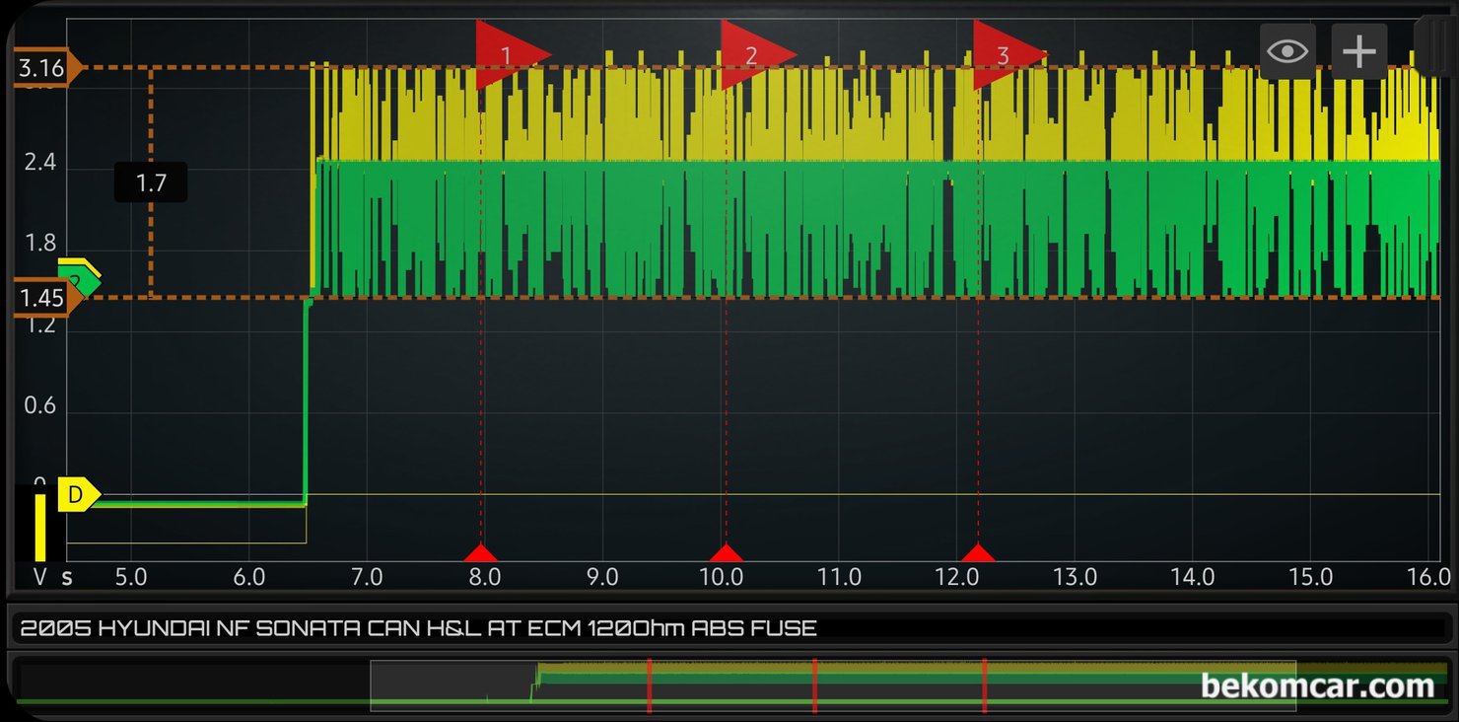Click the 7.0 time axis label

point(366,577)
